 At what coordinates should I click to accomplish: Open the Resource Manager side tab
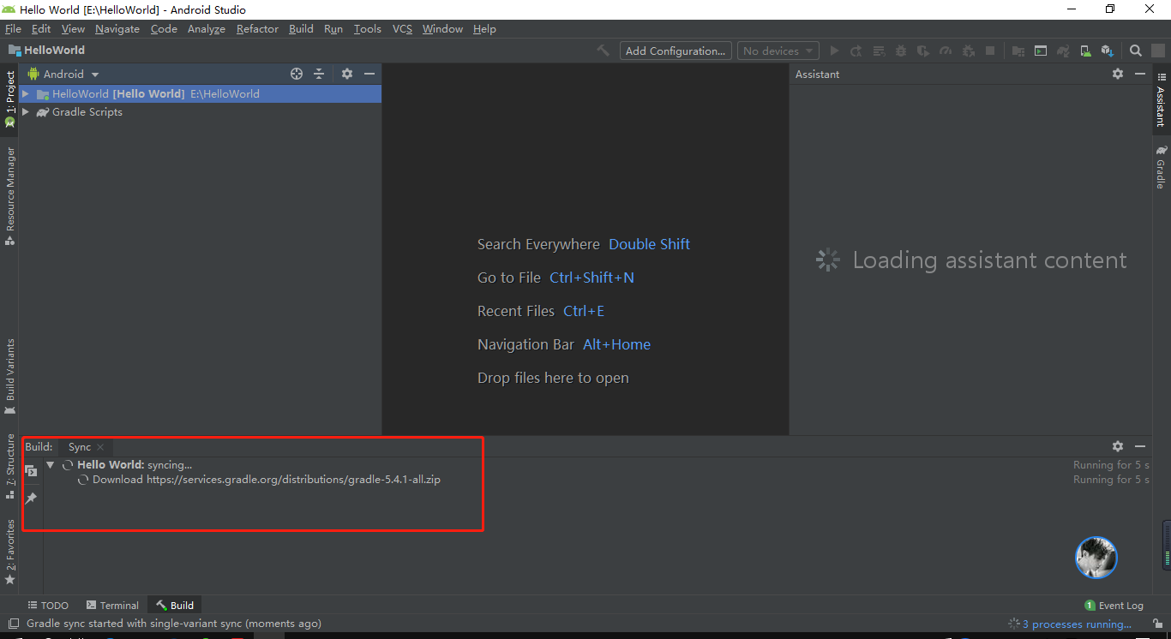pyautogui.click(x=9, y=196)
